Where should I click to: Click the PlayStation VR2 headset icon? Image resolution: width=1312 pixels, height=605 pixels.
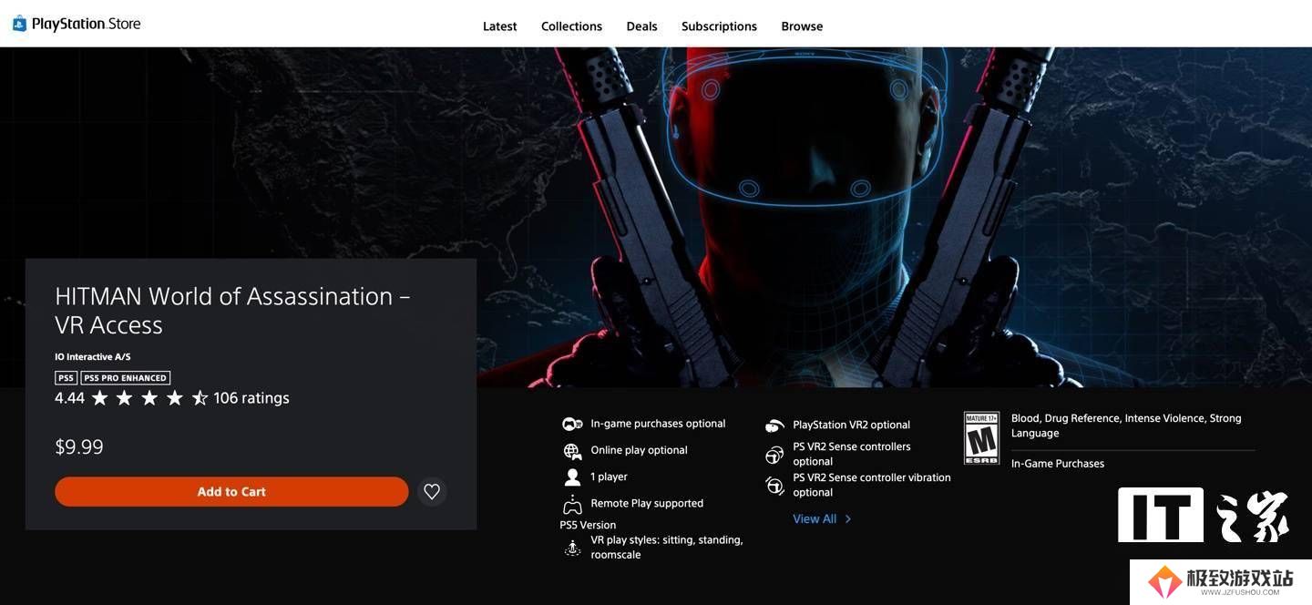point(774,426)
